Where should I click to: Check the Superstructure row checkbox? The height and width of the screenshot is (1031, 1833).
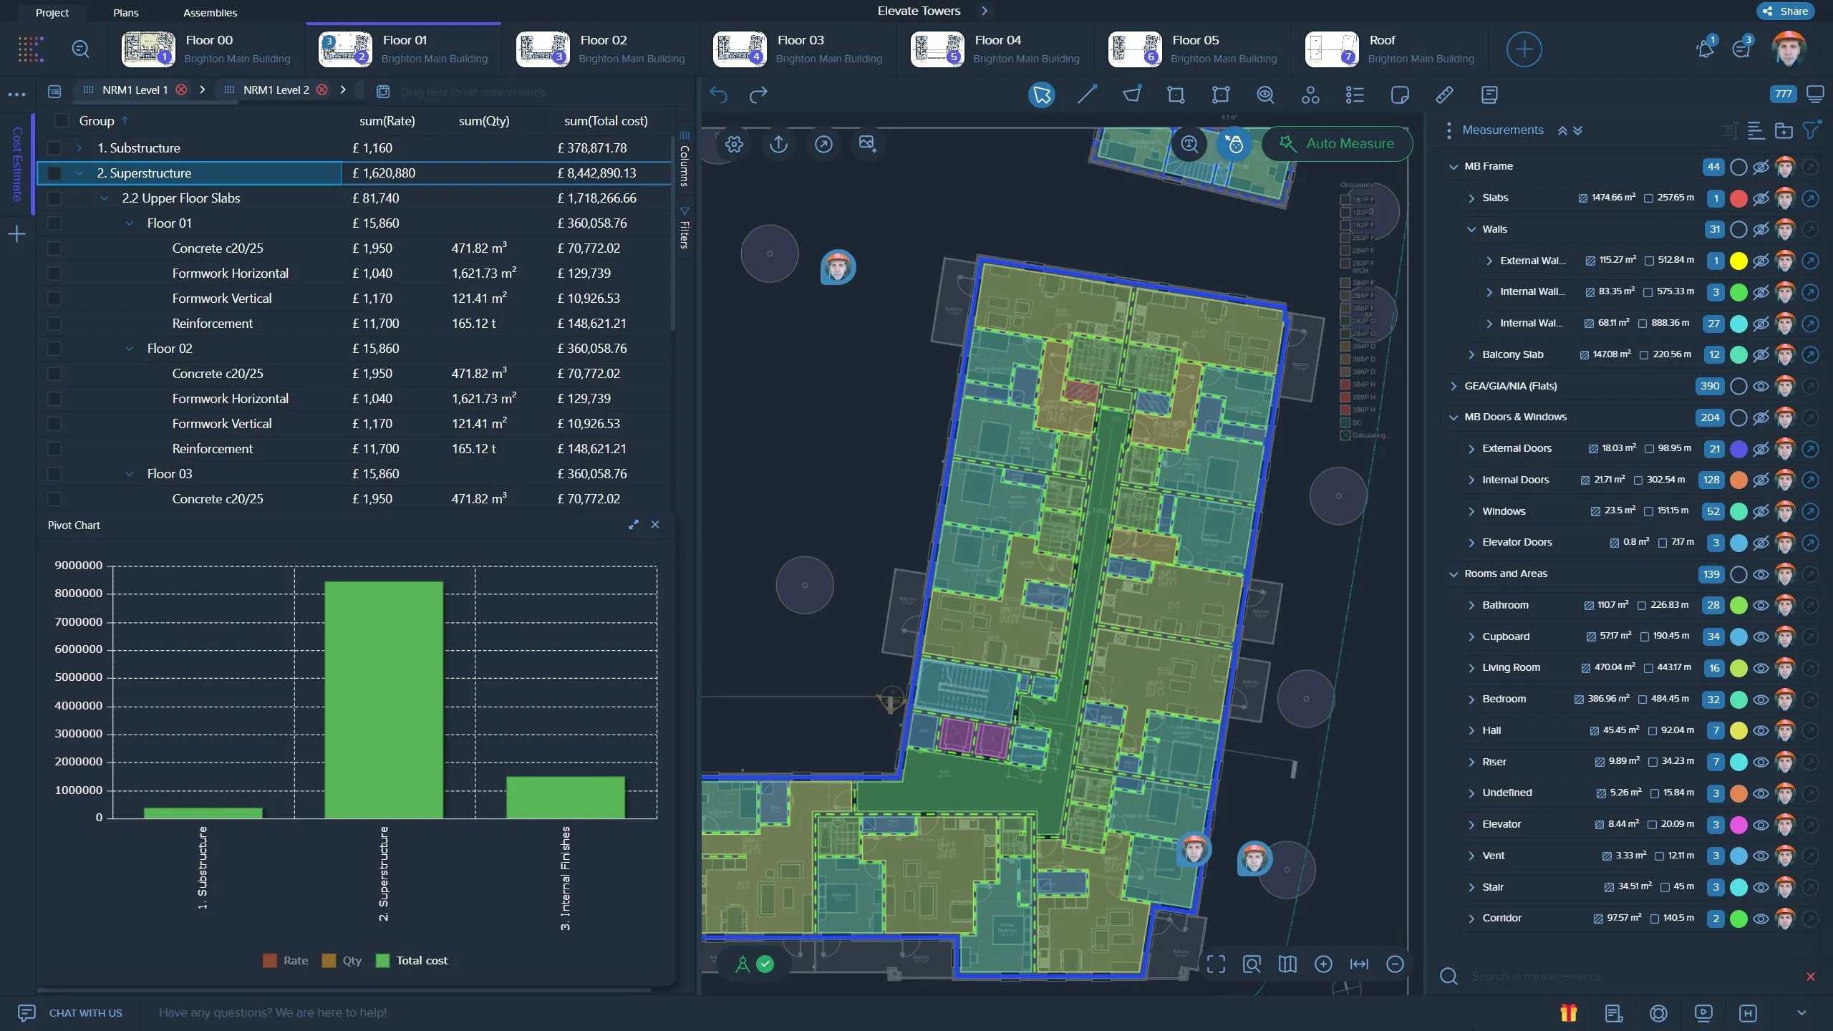pyautogui.click(x=55, y=173)
